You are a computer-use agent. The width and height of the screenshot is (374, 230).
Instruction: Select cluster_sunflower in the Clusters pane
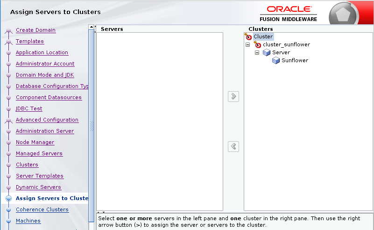pyautogui.click(x=286, y=44)
